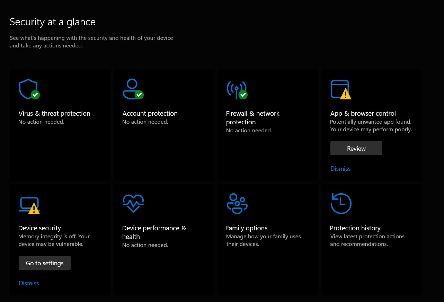The height and width of the screenshot is (302, 444).
Task: Select the Device security heading text
Action: [x=39, y=228]
